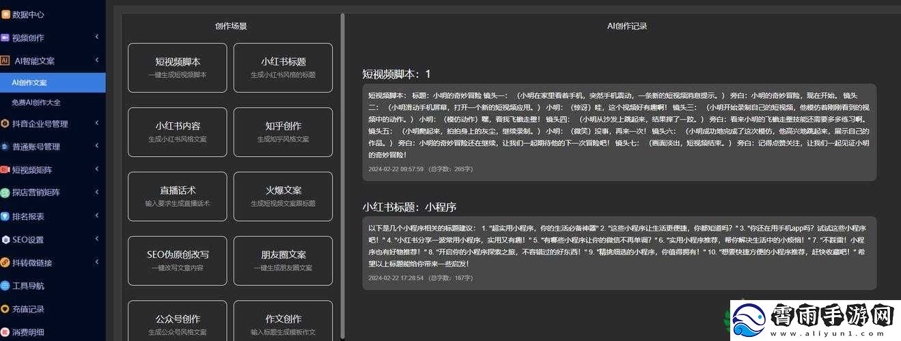Expand the 视频创作 menu chevron
901x341 pixels.
[x=96, y=38]
